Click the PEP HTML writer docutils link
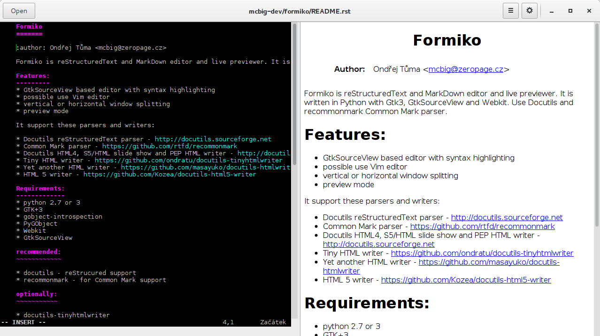600x336 pixels. tap(378, 244)
